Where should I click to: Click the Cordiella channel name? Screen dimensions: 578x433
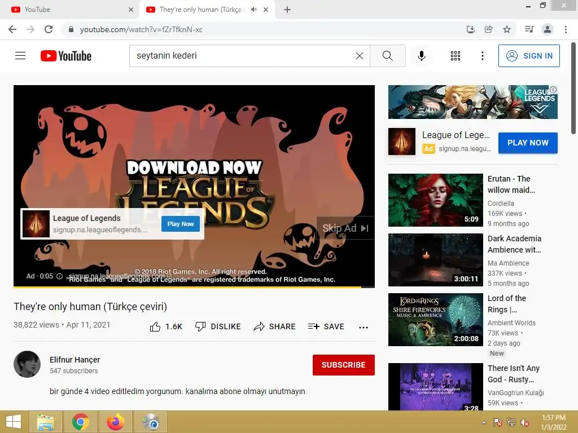click(x=501, y=203)
